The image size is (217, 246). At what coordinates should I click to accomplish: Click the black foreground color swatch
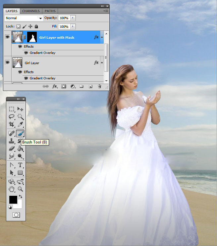click(13, 199)
